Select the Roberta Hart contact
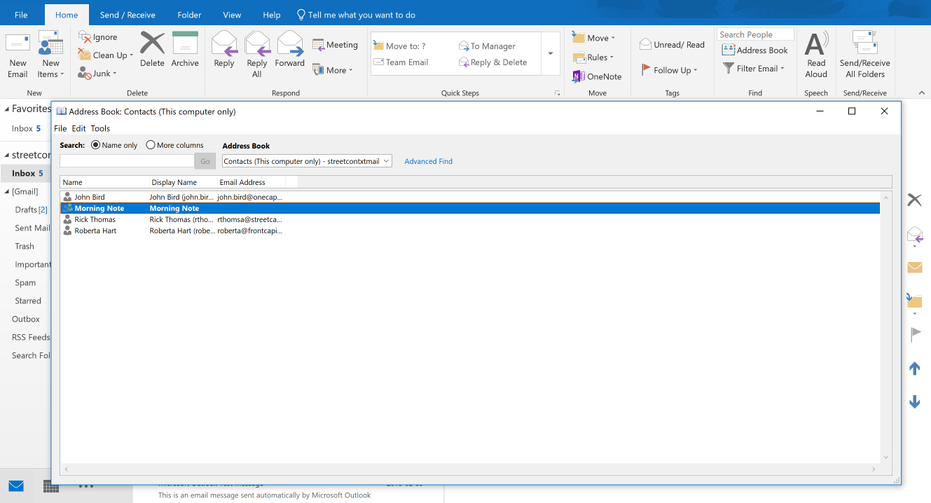Viewport: 931px width, 503px height. point(469,230)
